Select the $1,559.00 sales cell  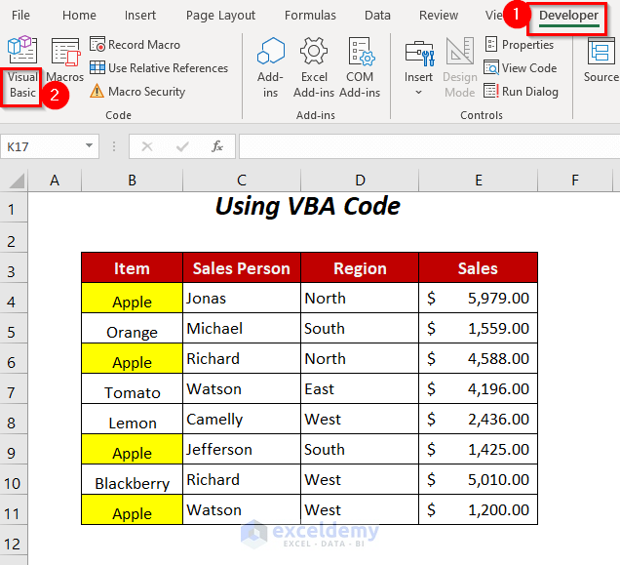pyautogui.click(x=478, y=328)
